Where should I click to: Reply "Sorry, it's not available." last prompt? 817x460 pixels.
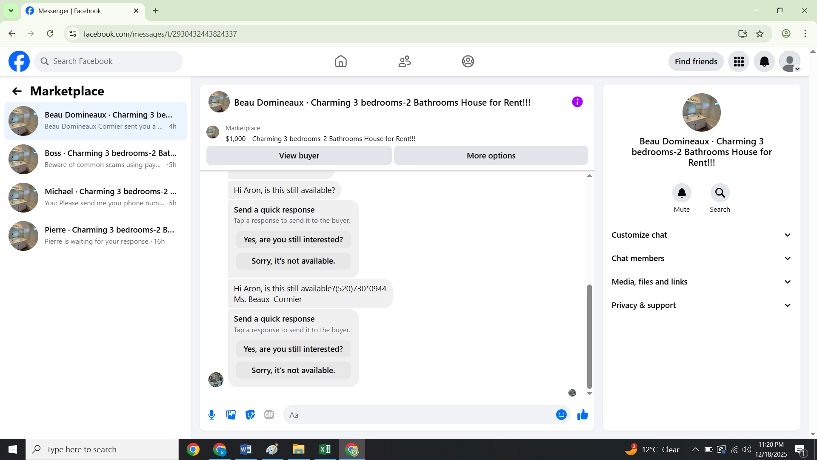[x=293, y=370]
